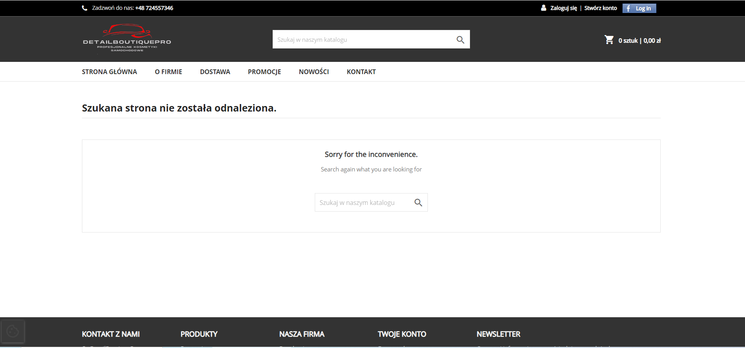This screenshot has width=745, height=348.
Task: Open the Promocje menu item
Action: coord(264,72)
